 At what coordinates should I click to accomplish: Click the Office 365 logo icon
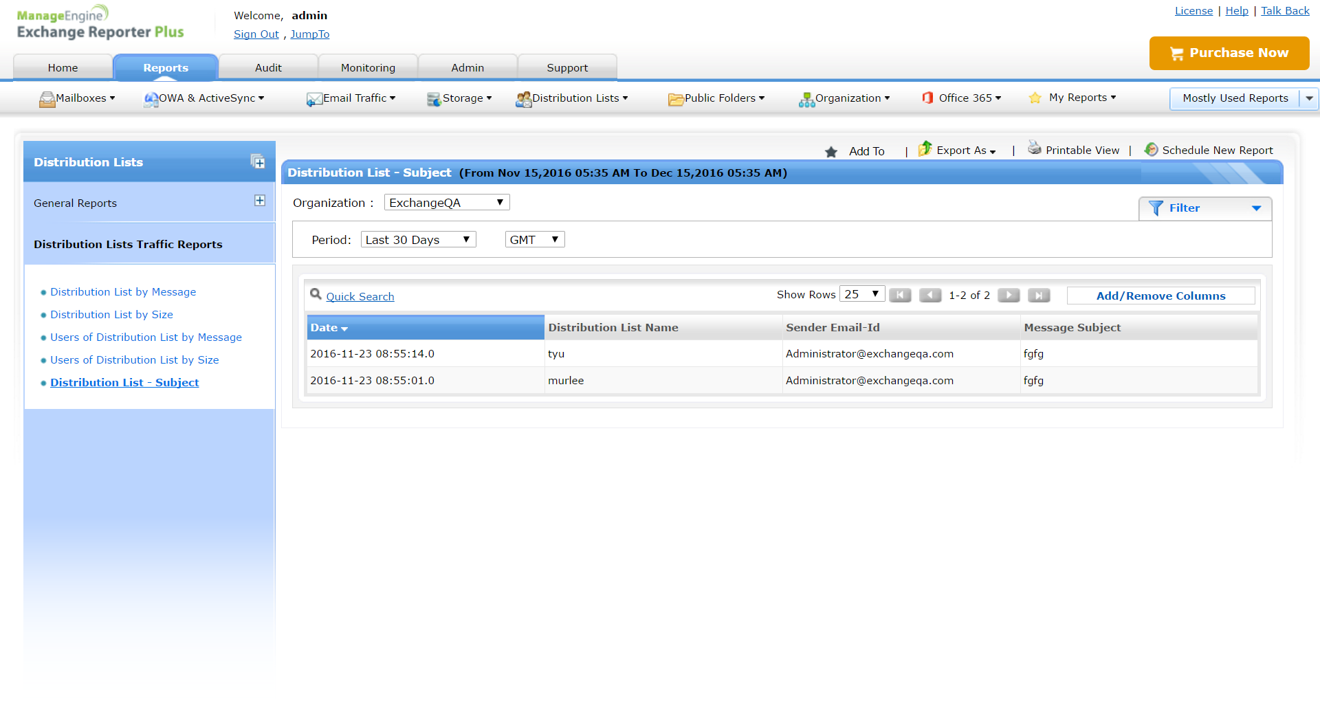tap(927, 98)
